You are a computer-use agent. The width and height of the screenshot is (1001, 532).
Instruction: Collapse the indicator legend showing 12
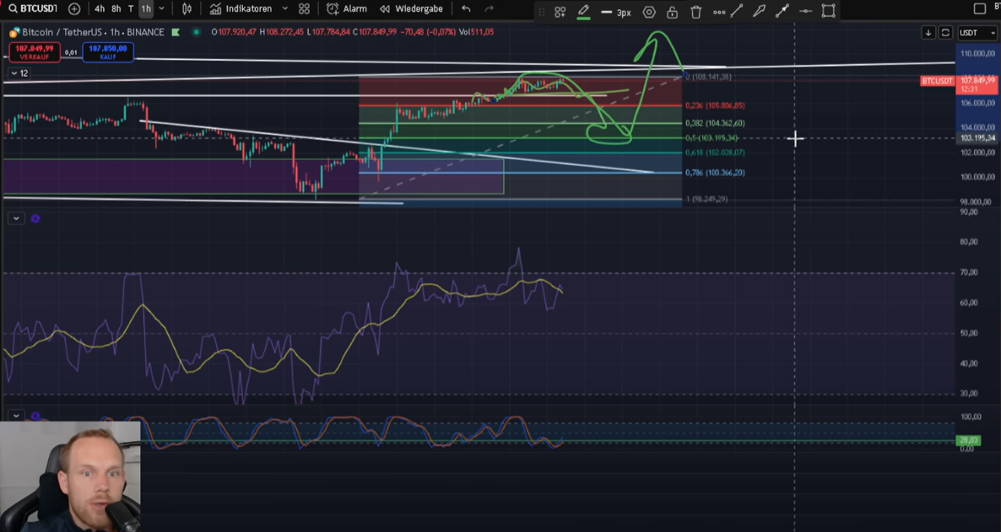tap(19, 73)
